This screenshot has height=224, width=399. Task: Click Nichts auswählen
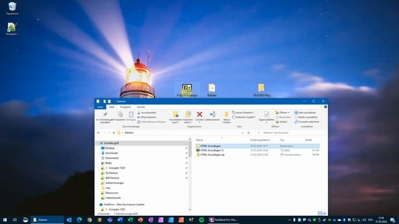(x=306, y=117)
